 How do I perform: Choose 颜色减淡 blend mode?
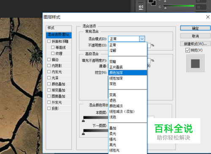[x=127, y=106]
